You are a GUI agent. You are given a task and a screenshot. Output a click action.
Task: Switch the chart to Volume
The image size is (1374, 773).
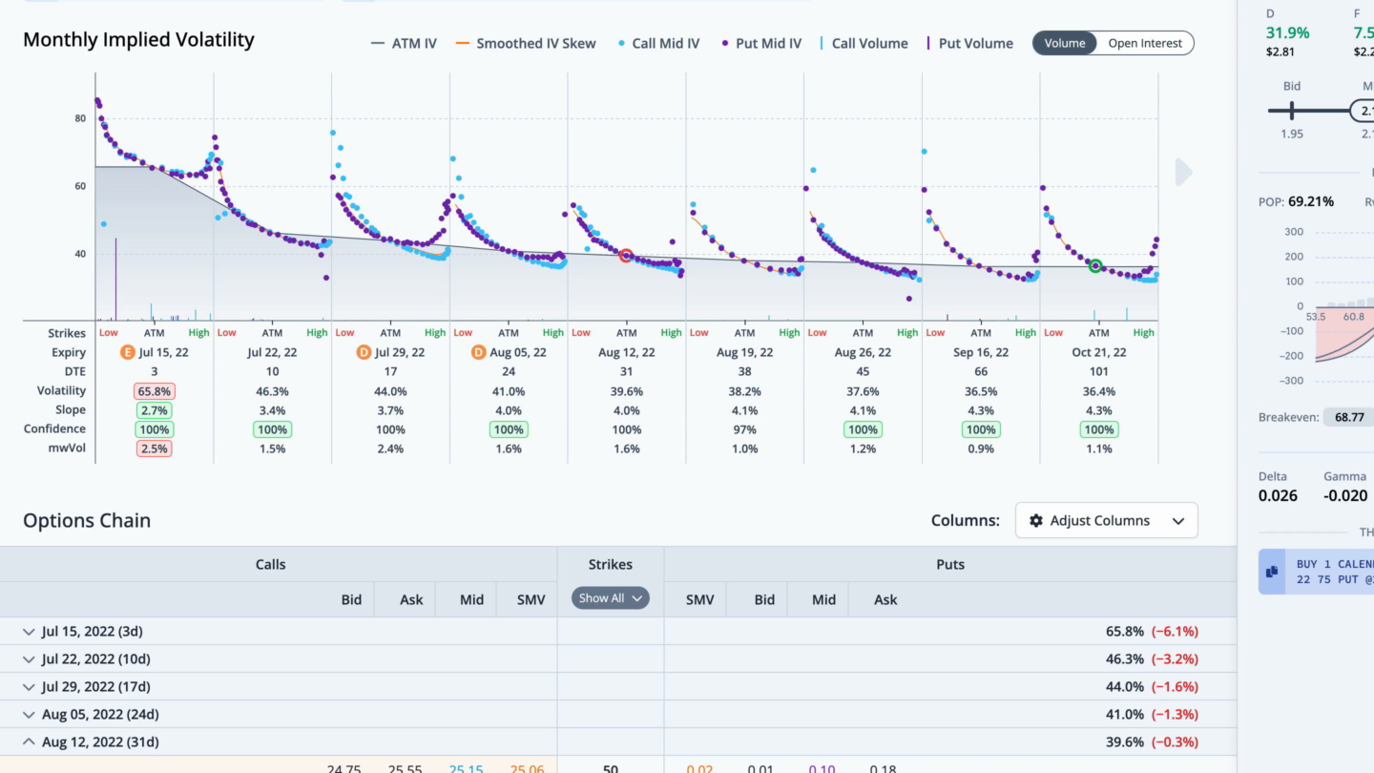click(x=1065, y=43)
